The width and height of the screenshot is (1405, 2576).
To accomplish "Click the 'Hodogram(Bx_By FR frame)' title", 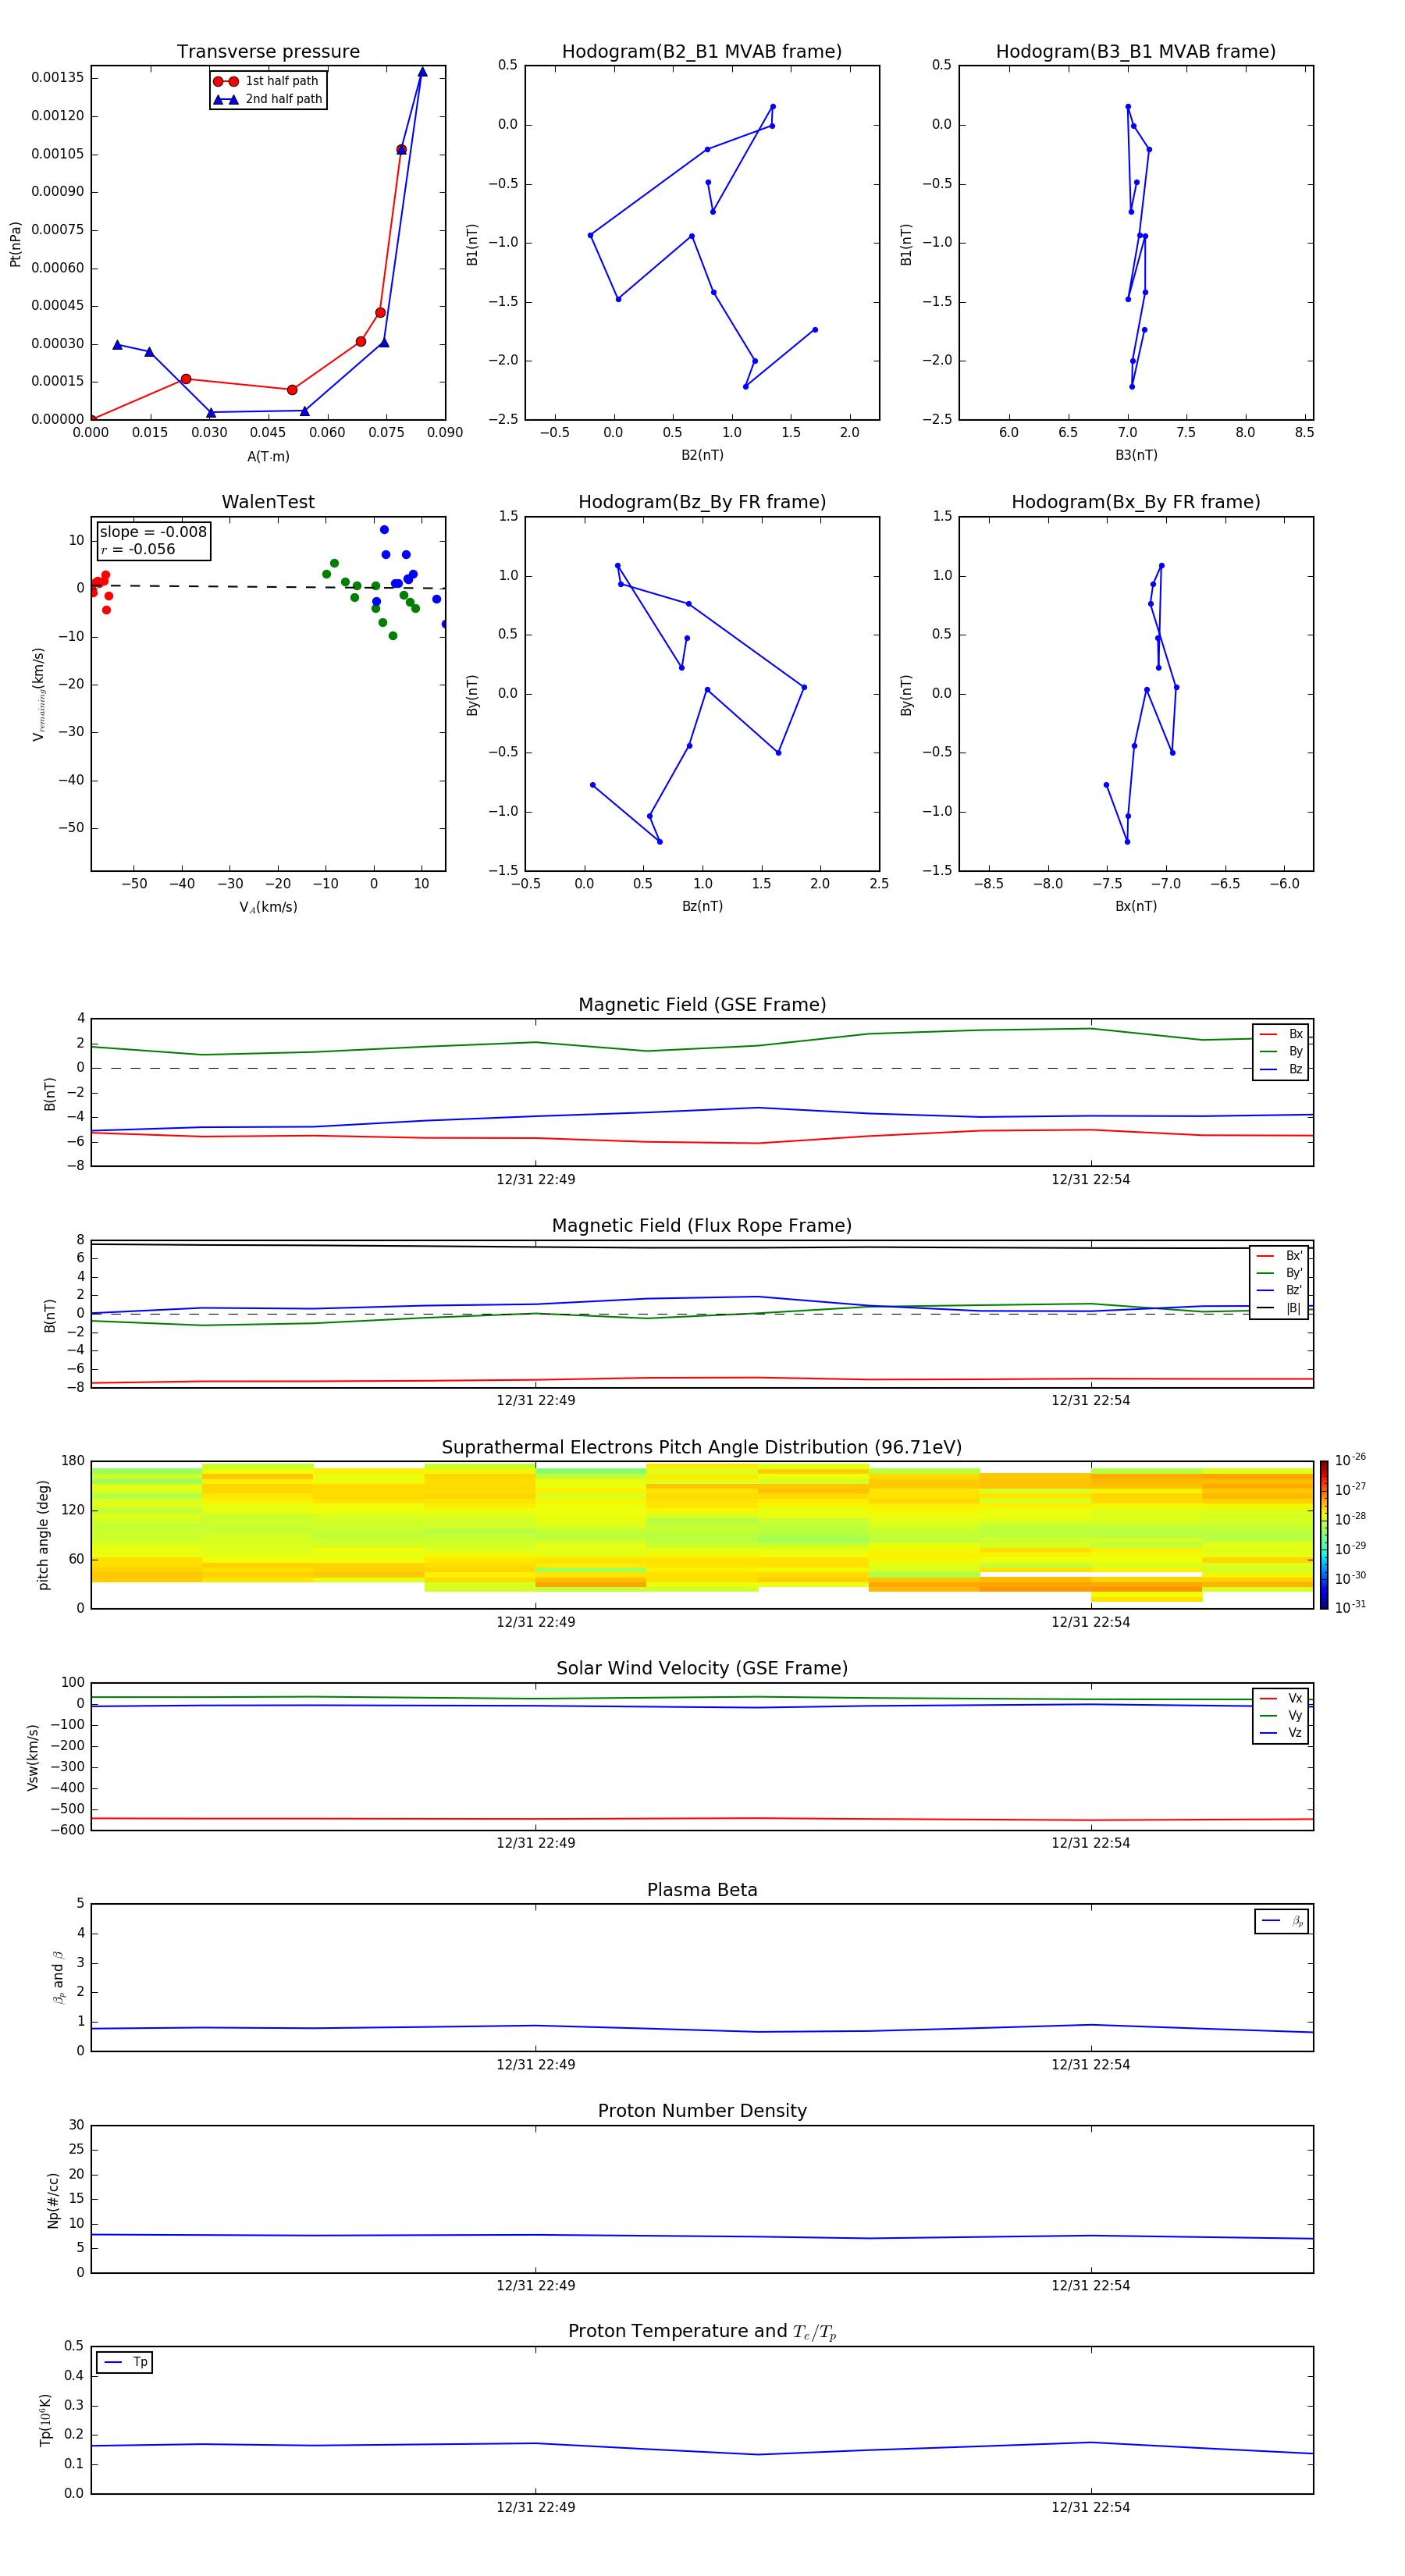I will point(1136,502).
